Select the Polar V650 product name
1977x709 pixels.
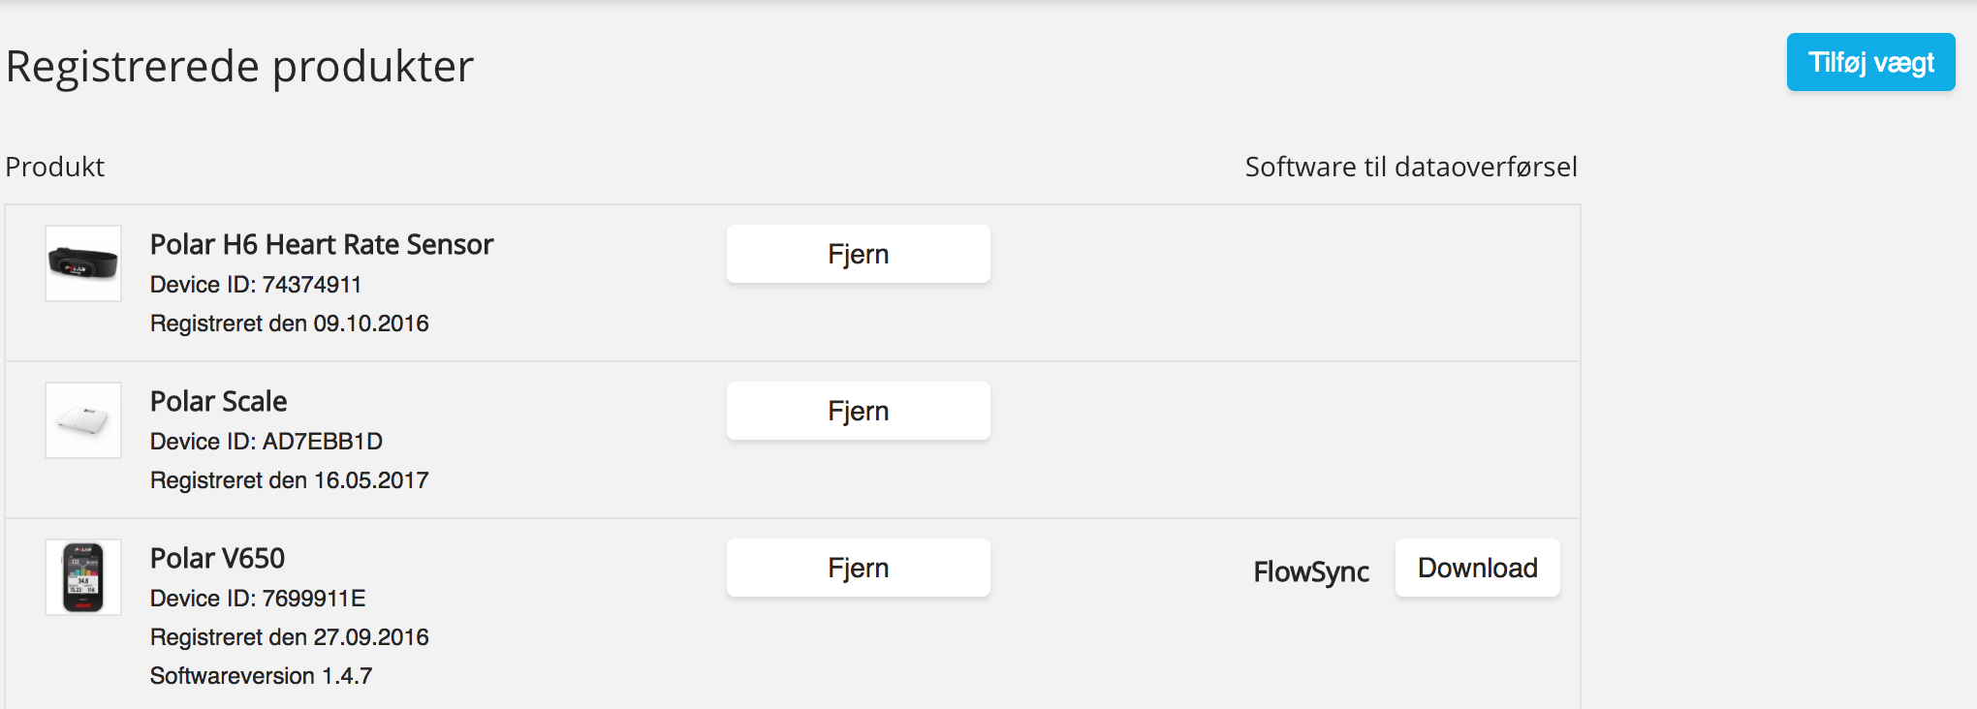point(218,558)
